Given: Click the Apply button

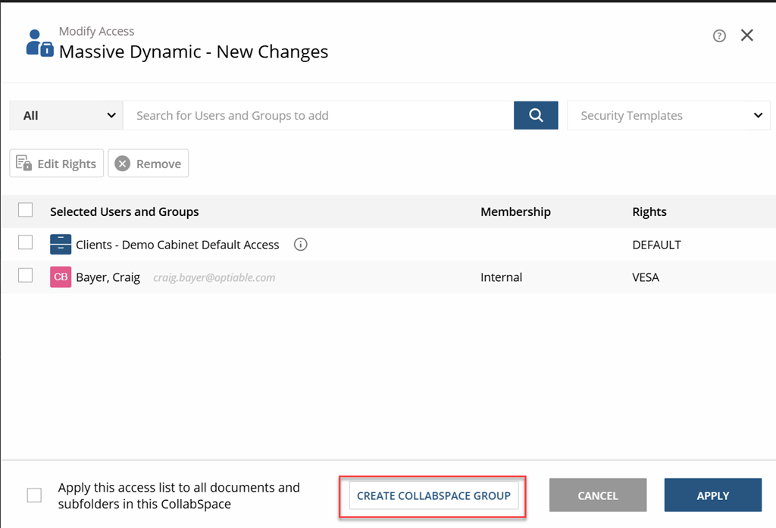Looking at the screenshot, I should point(712,495).
